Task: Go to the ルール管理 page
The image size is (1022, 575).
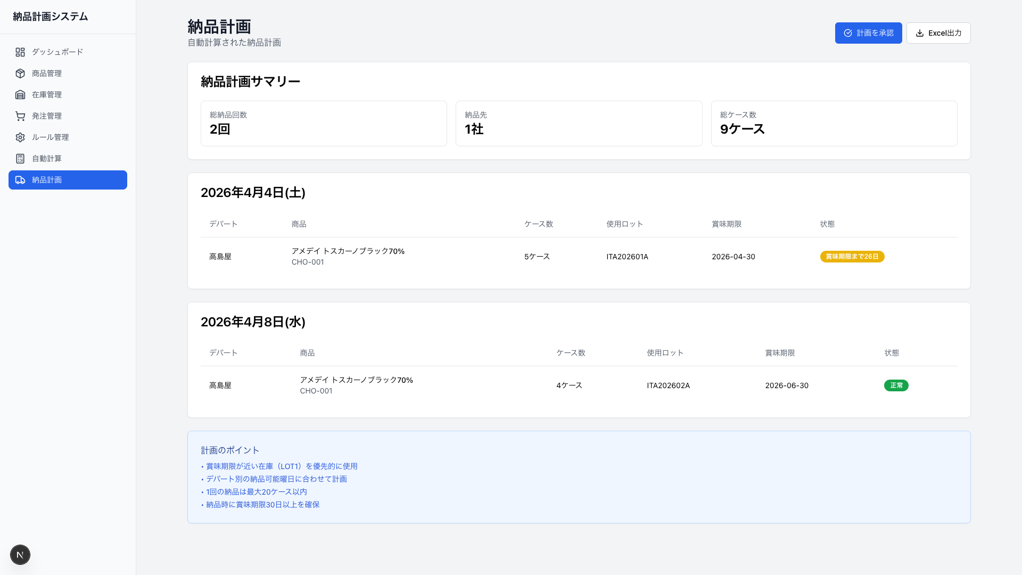Action: pos(50,137)
